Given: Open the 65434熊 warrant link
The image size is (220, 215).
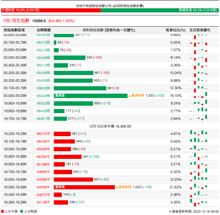Looking at the screenshot, I should pos(43,81).
